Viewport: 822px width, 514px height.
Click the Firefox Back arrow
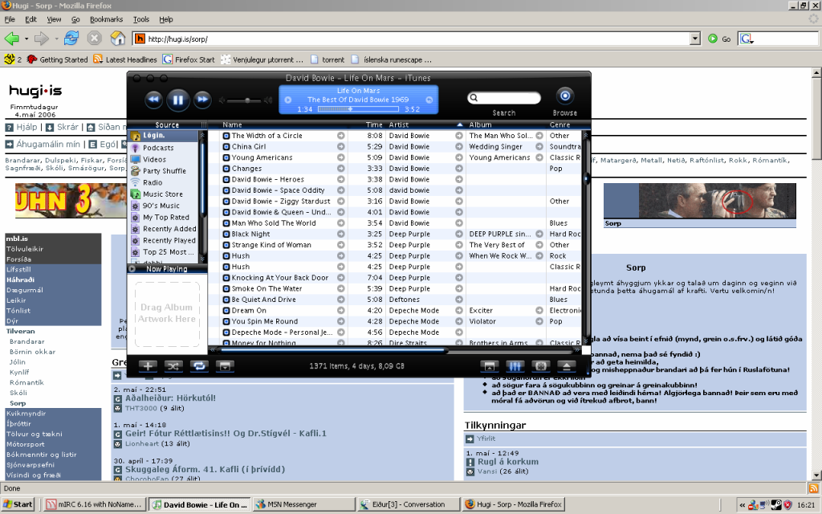click(11, 39)
